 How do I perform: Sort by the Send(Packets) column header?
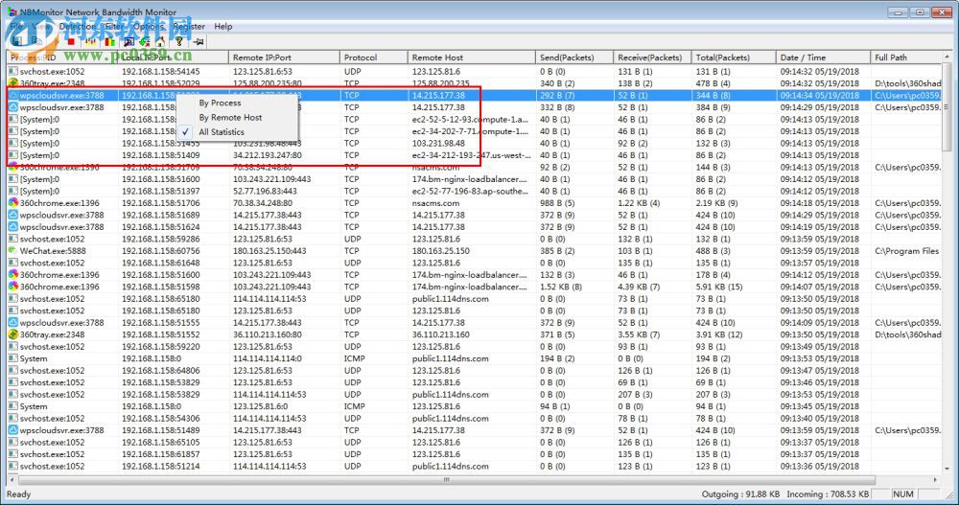[x=574, y=57]
